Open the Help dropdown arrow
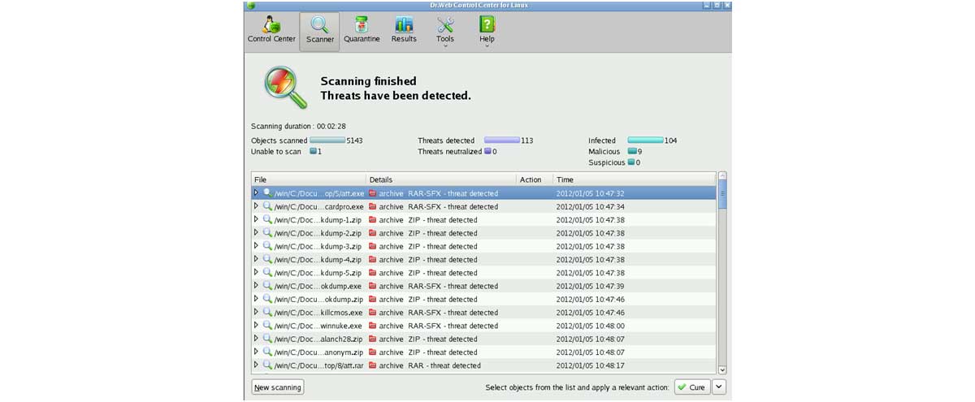Viewport: 975px width, 402px height. point(487,46)
